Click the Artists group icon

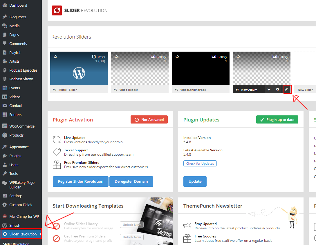tap(5, 61)
